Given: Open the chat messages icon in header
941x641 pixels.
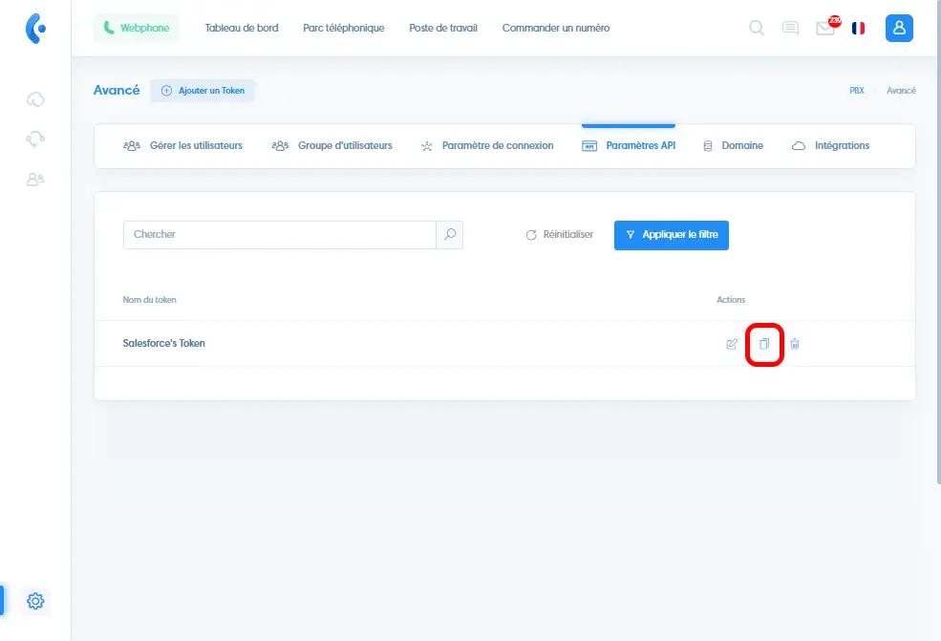Looking at the screenshot, I should point(790,29).
